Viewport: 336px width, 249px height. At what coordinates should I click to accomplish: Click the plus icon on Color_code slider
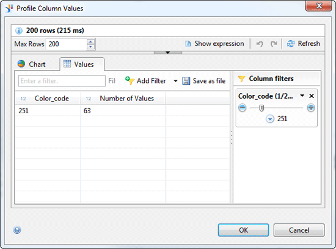311,108
